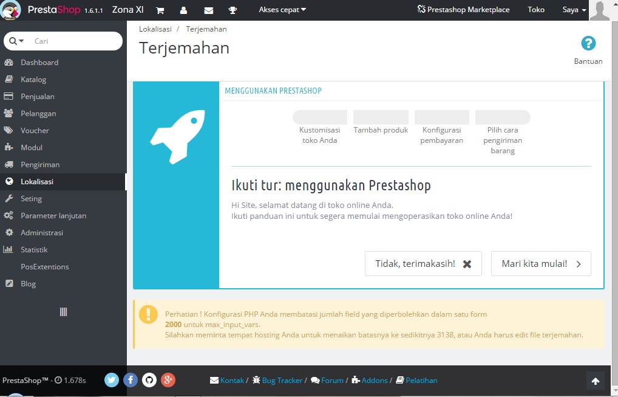Click the Lokalisasi globe icon
618x397 pixels.
pyautogui.click(x=8, y=182)
